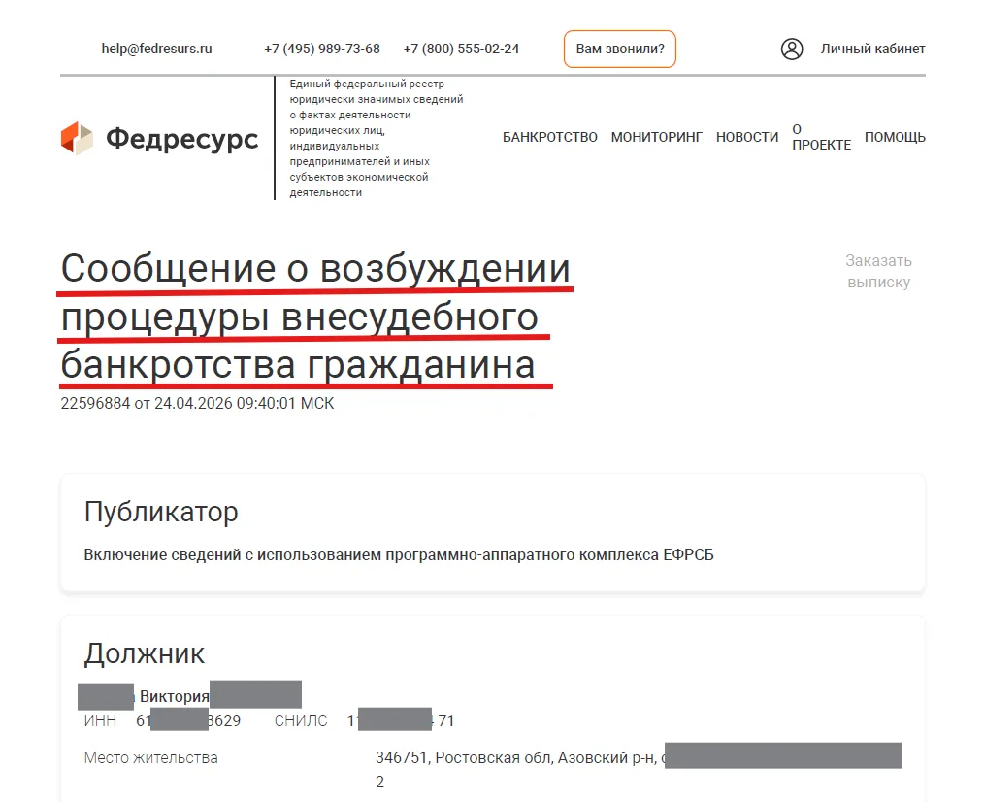Image resolution: width=984 pixels, height=802 pixels.
Task: Click the Должник section heading
Action: (x=145, y=653)
